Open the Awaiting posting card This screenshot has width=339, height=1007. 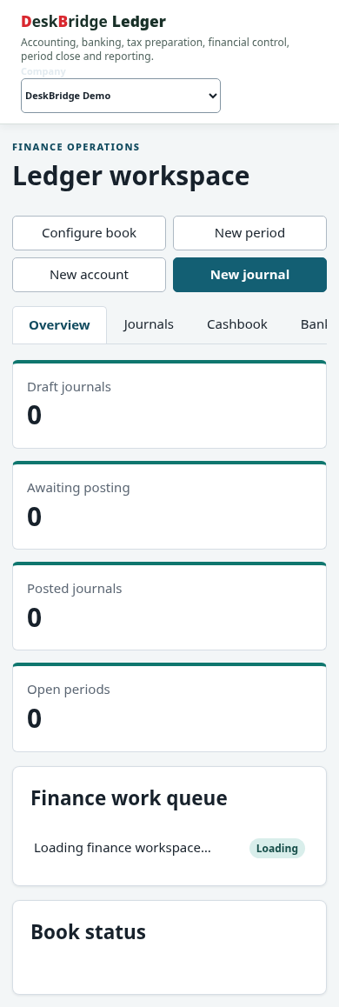tap(169, 505)
